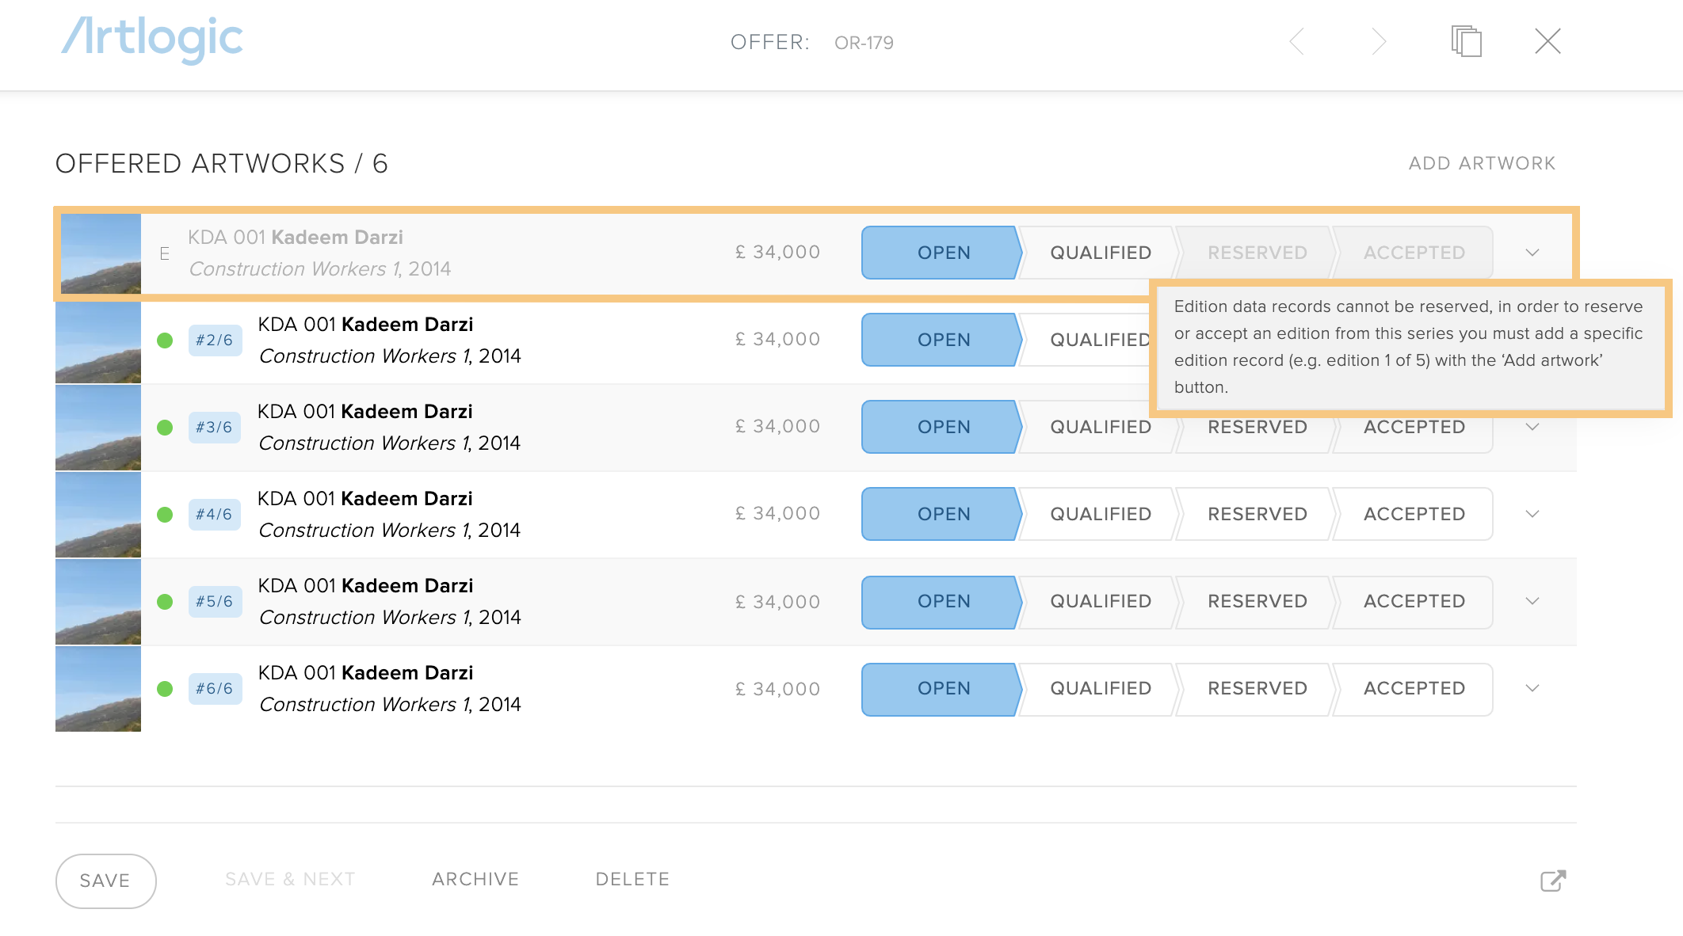Image resolution: width=1683 pixels, height=936 pixels.
Task: Set #6/6 status to Reserved
Action: (x=1257, y=688)
